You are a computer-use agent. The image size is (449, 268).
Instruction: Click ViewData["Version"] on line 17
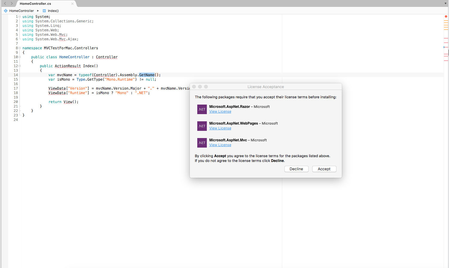[x=69, y=88]
